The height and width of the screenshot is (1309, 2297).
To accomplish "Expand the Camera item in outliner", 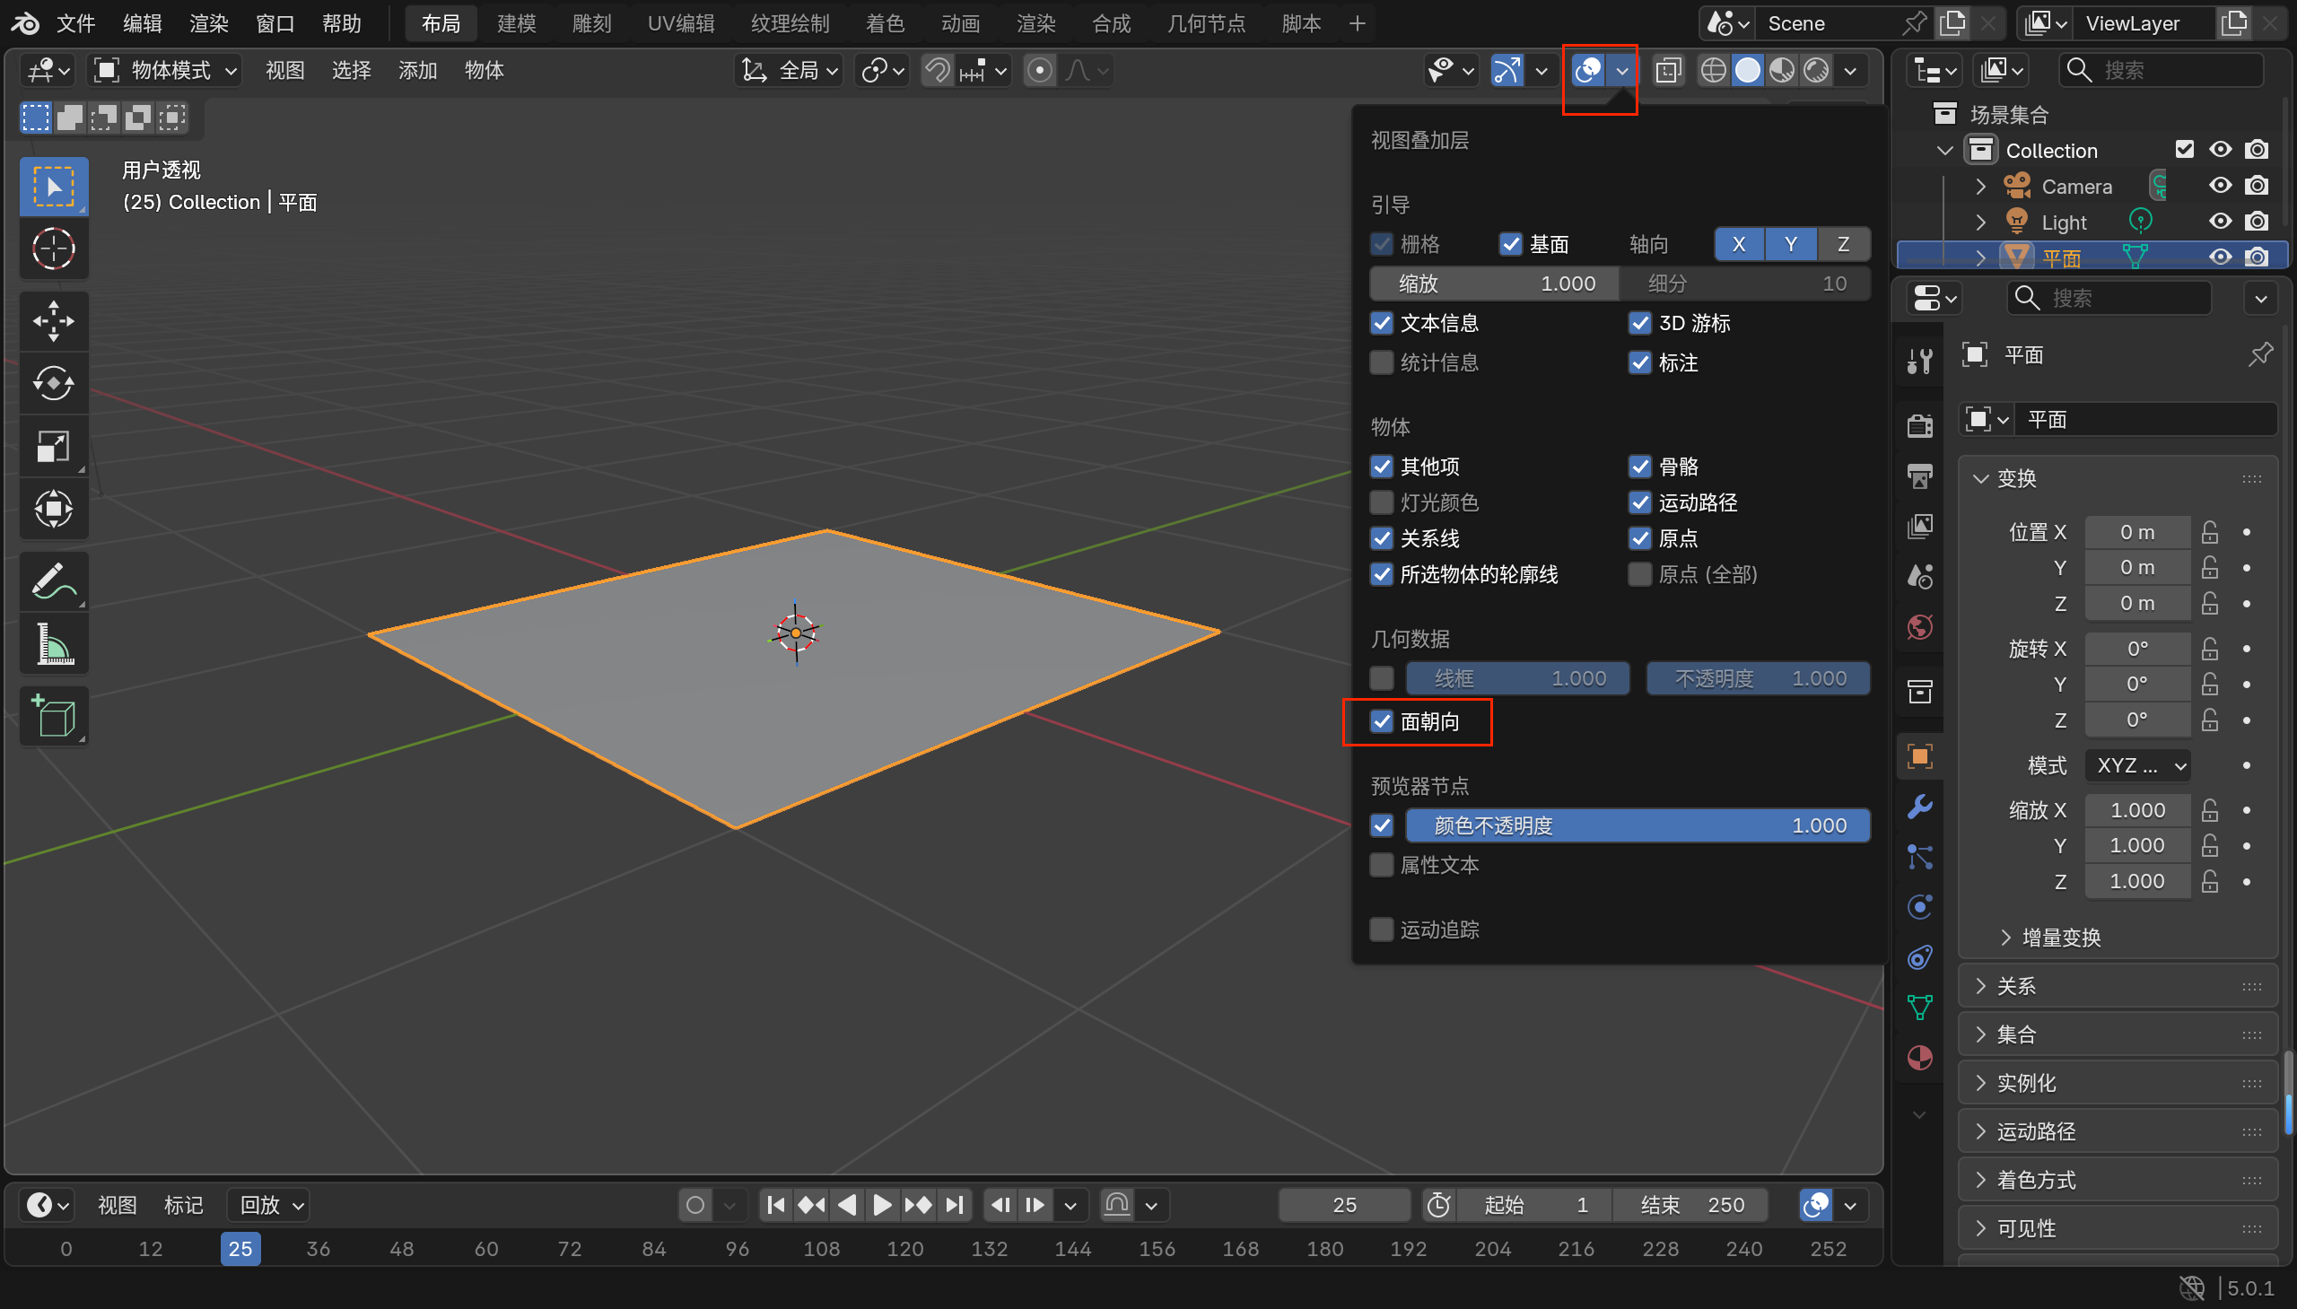I will pos(1979,186).
